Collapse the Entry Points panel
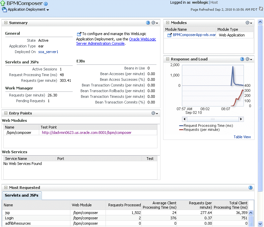Viewport: 264px width, 227px height. pyautogui.click(x=6, y=113)
